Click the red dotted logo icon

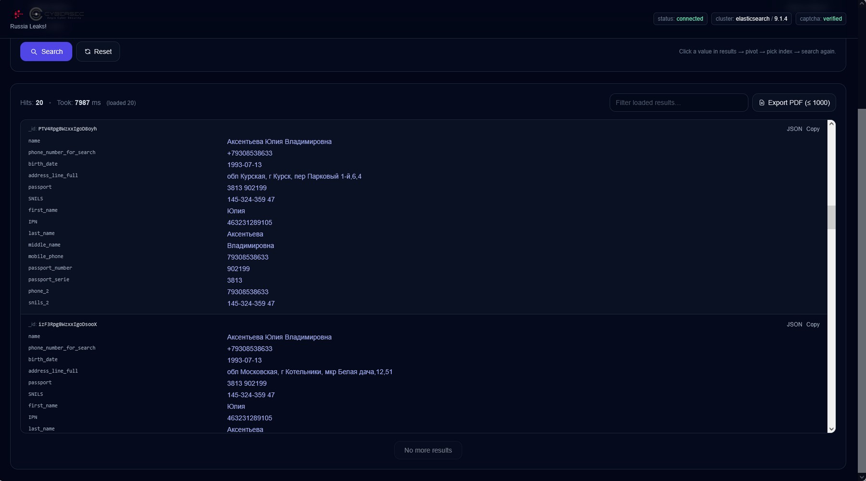[x=18, y=14]
